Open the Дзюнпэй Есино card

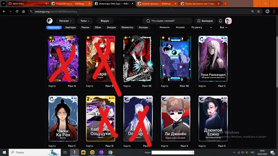pos(213,119)
